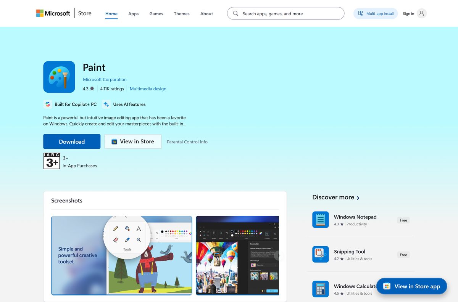Open the creative toolset screenshot thumbnail
Screen dimensions: 458x302
122,255
